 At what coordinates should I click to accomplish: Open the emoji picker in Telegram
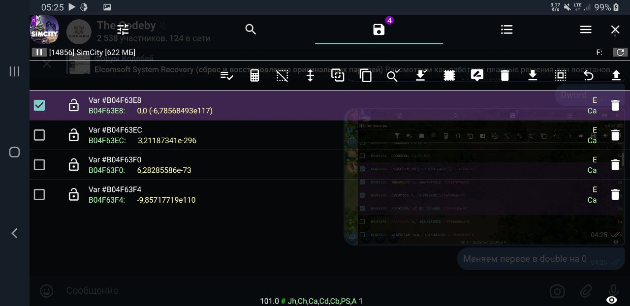pos(47,291)
